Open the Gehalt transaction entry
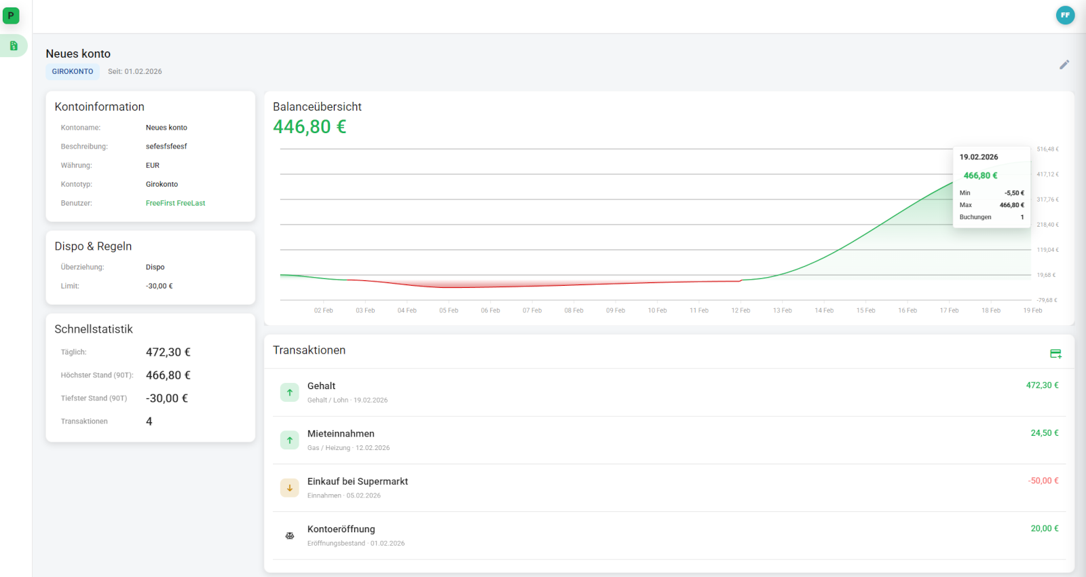This screenshot has height=577, width=1086. tap(322, 386)
